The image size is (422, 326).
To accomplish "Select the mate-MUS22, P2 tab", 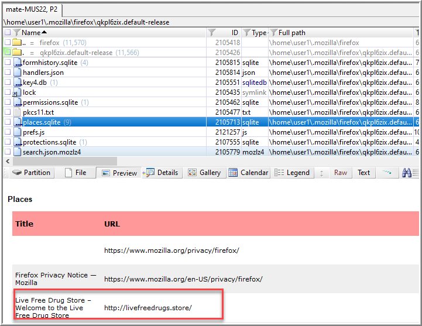I will tap(33, 10).
